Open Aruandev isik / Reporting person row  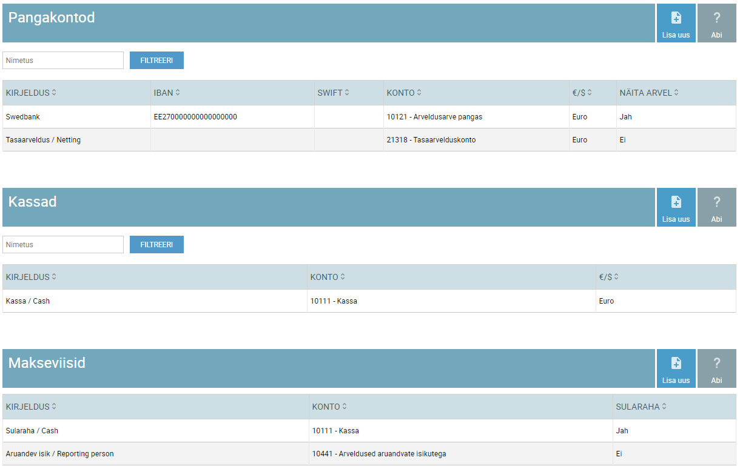point(59,454)
